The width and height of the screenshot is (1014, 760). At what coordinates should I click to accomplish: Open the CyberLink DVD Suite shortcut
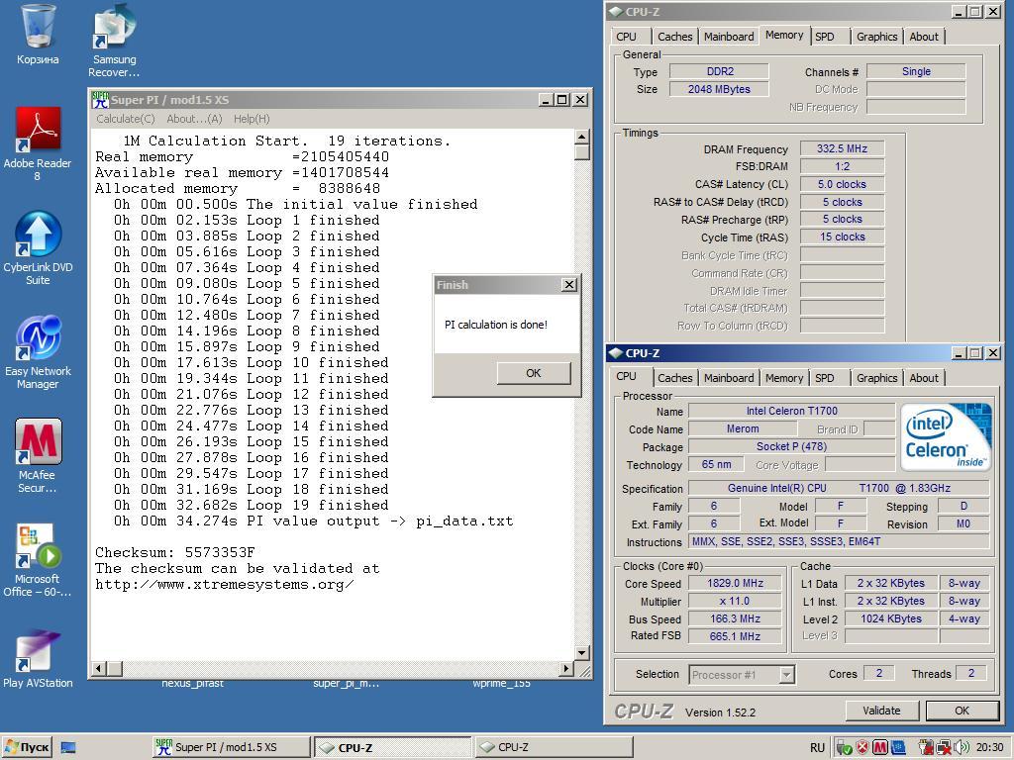(x=38, y=248)
